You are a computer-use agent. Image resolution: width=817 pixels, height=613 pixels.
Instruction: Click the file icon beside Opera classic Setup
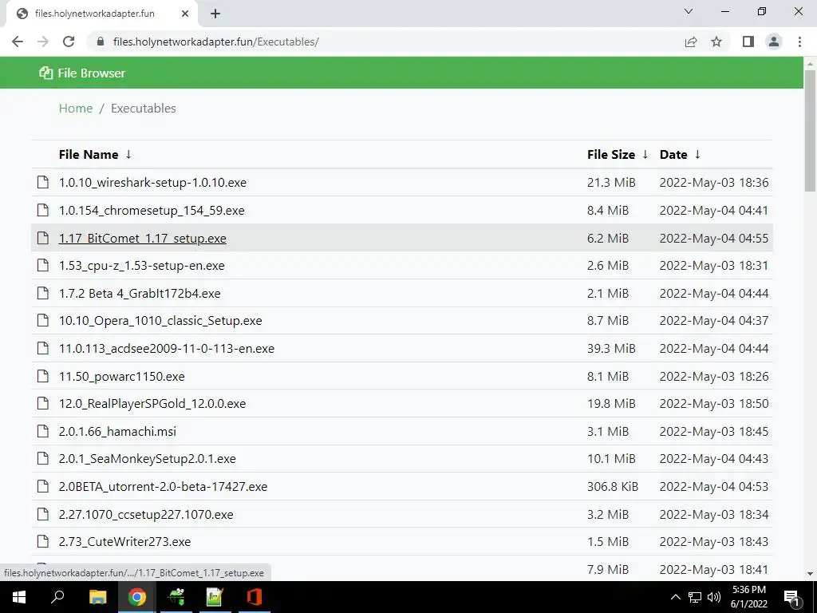43,321
